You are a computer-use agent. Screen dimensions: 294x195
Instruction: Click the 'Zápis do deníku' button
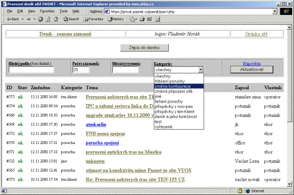tap(144, 48)
